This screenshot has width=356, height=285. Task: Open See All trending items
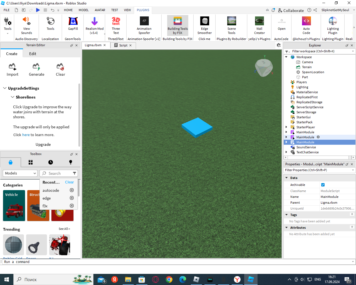point(64,229)
